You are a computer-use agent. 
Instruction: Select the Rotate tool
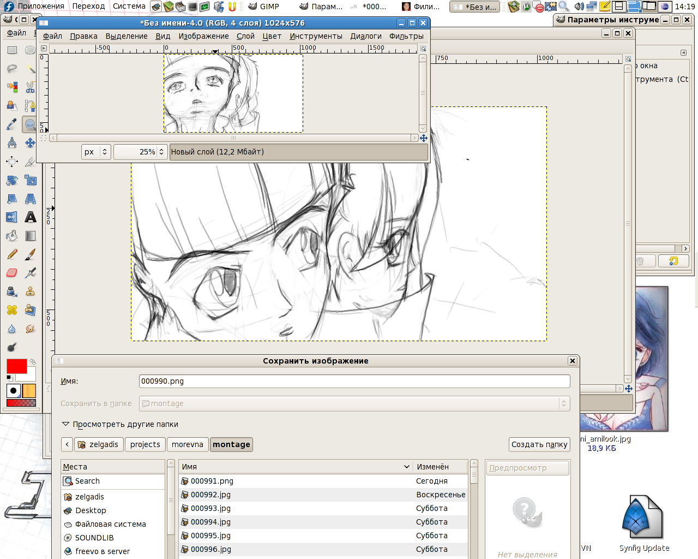point(12,180)
